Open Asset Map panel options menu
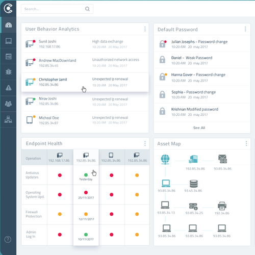The image size is (255, 255). tap(246, 144)
